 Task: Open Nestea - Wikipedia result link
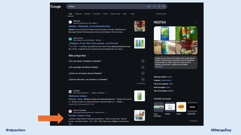pyautogui.click(x=89, y=26)
